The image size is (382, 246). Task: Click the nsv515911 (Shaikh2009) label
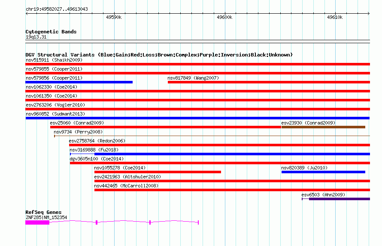[54, 60]
